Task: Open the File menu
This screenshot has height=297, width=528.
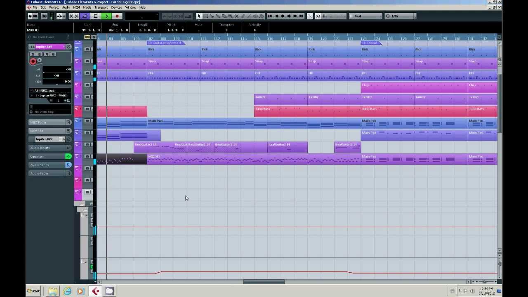Action: pyautogui.click(x=35, y=7)
